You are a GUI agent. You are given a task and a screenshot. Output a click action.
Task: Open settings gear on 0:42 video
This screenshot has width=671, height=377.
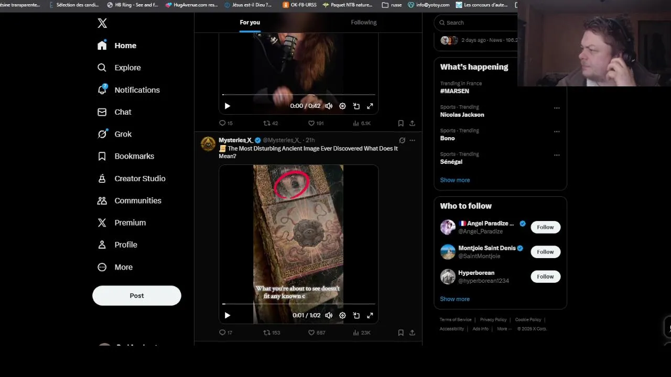(342, 106)
